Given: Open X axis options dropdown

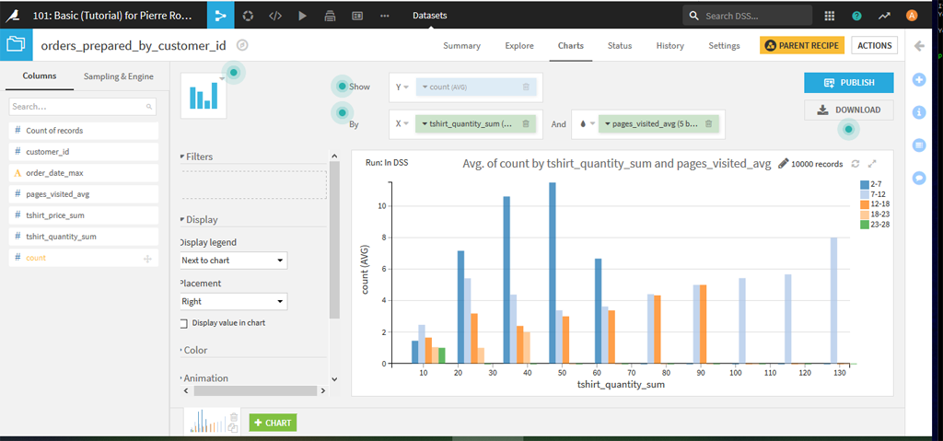Looking at the screenshot, I should (402, 124).
